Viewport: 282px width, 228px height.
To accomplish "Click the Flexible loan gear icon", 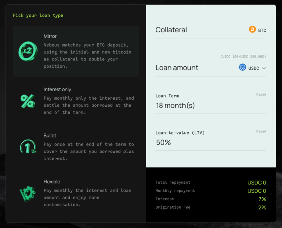I will click(x=27, y=193).
